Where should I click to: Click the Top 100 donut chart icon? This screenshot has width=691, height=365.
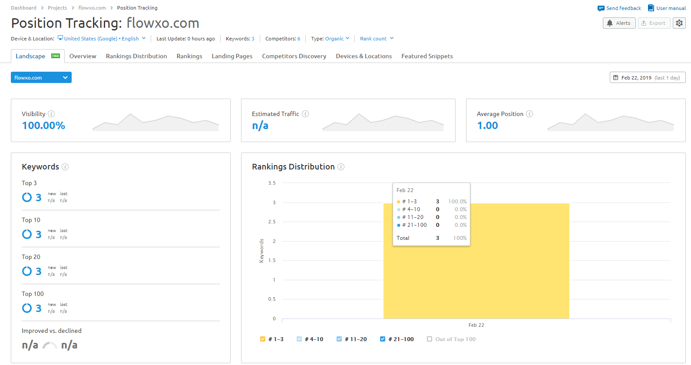click(27, 308)
